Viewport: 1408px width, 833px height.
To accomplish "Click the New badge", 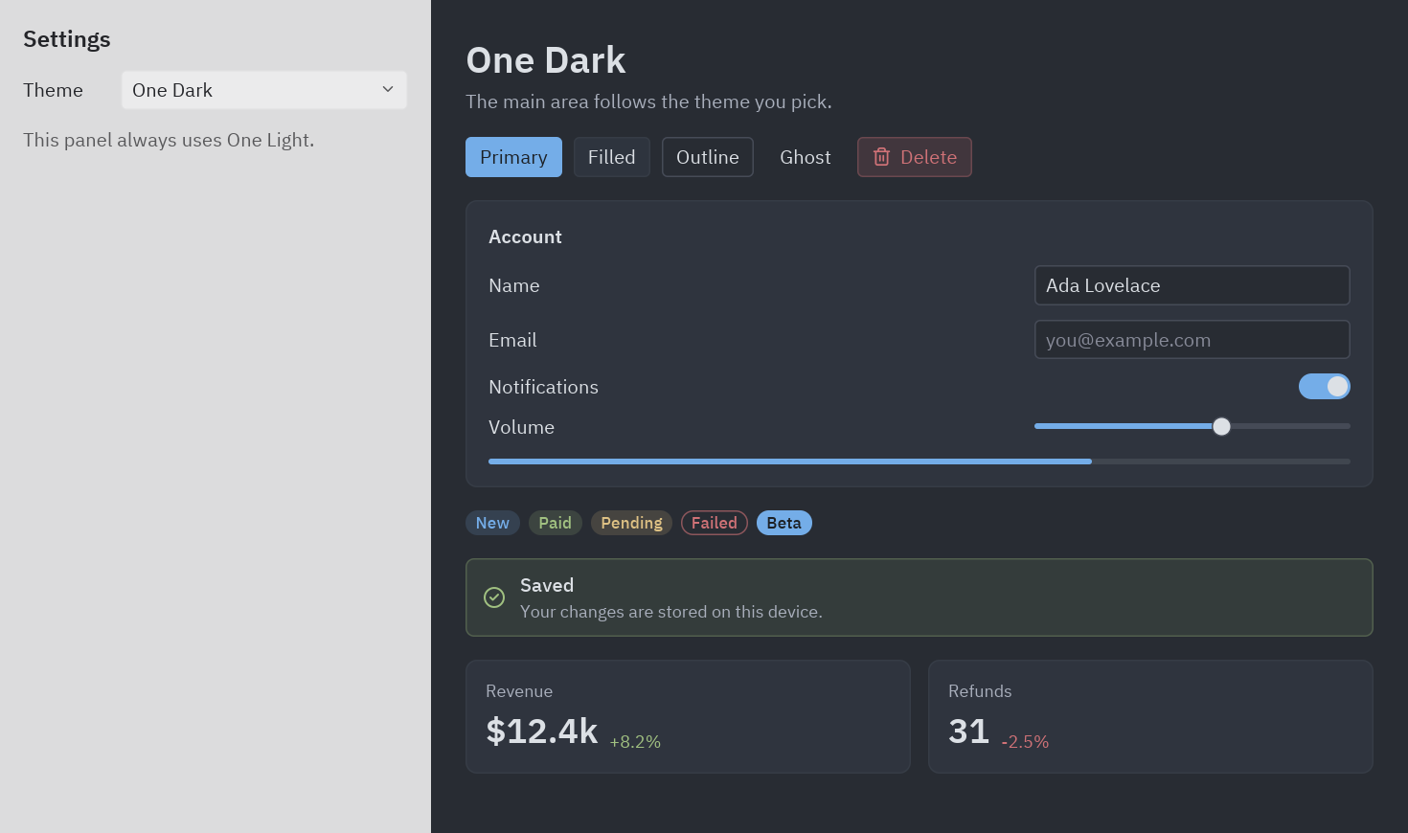I will (x=492, y=523).
